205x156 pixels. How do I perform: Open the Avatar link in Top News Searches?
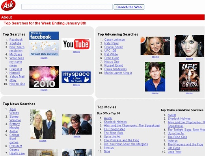13,131
